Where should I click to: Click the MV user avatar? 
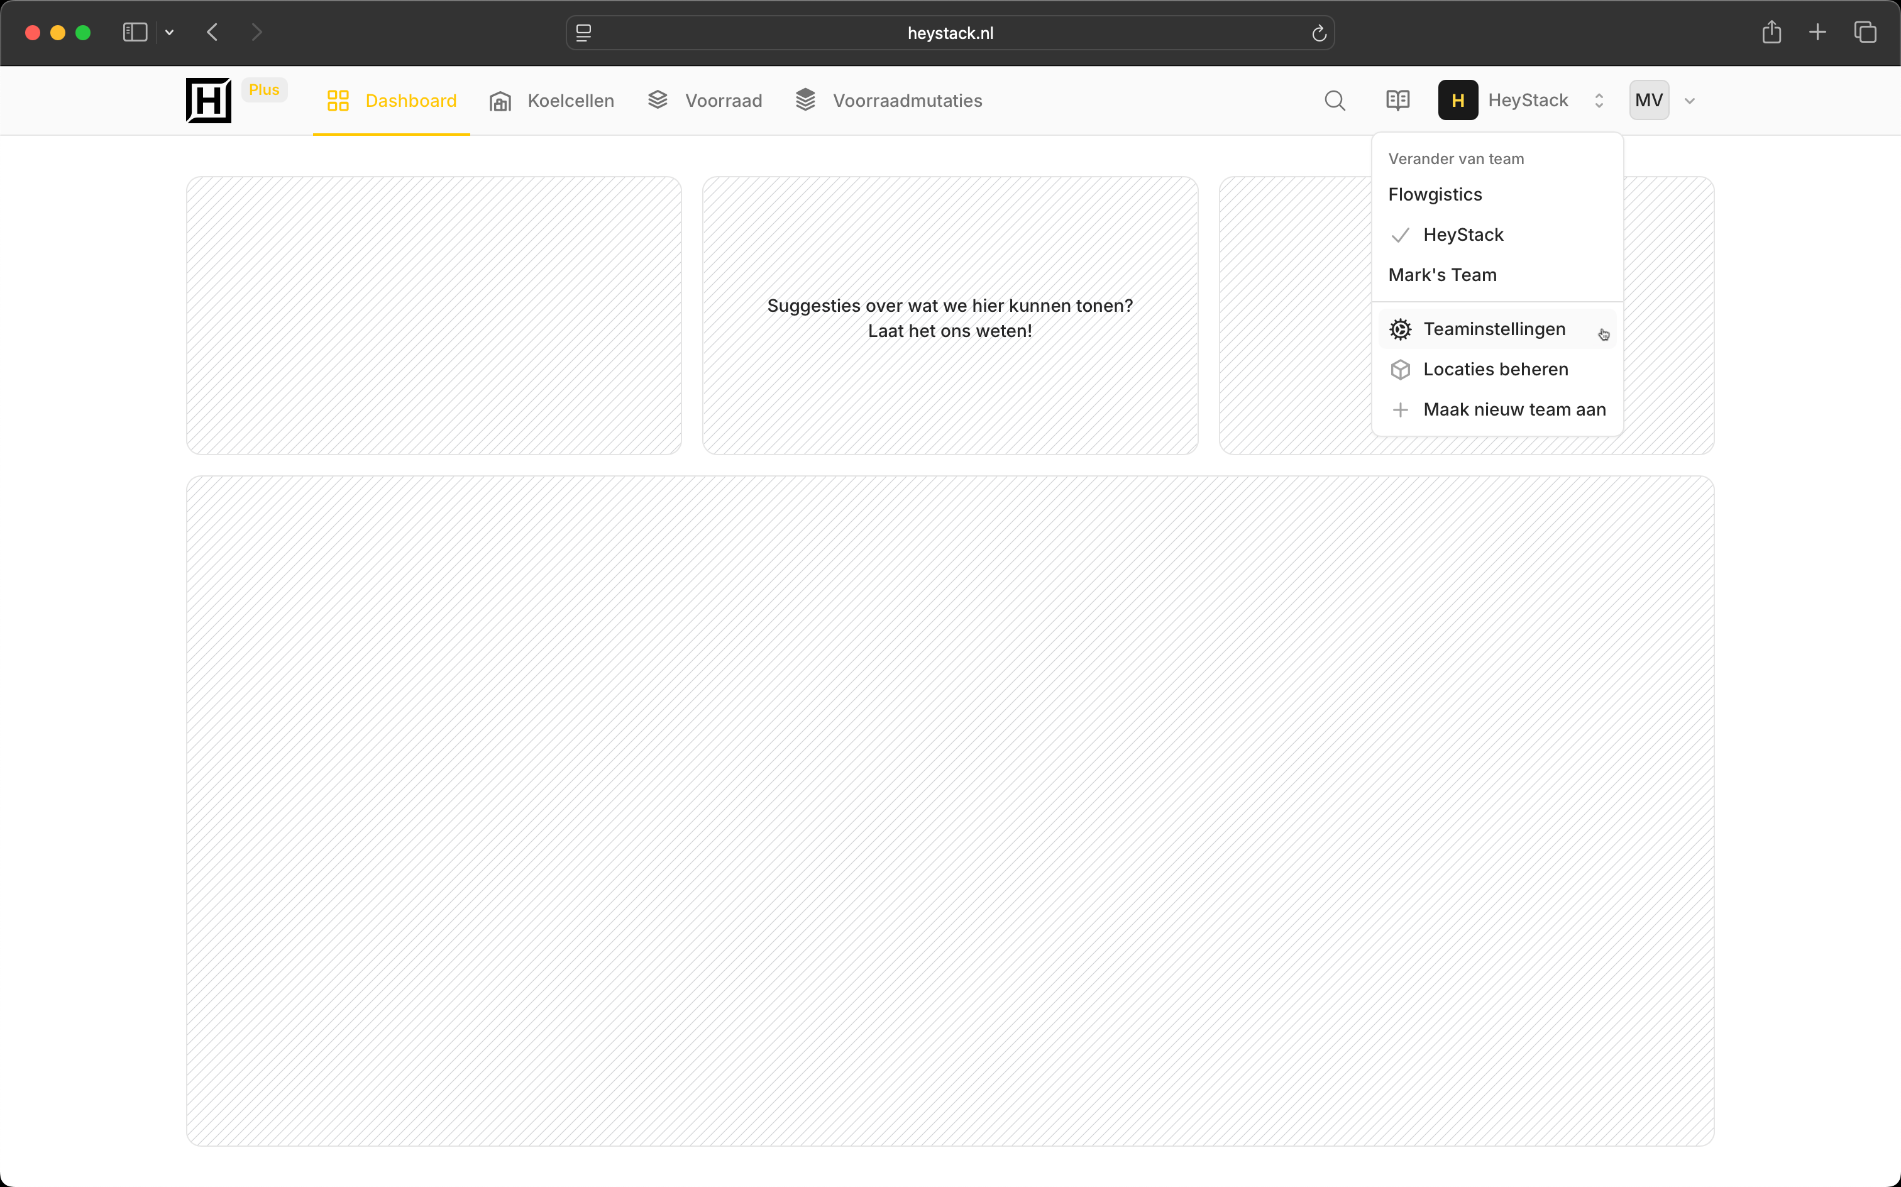click(x=1649, y=101)
